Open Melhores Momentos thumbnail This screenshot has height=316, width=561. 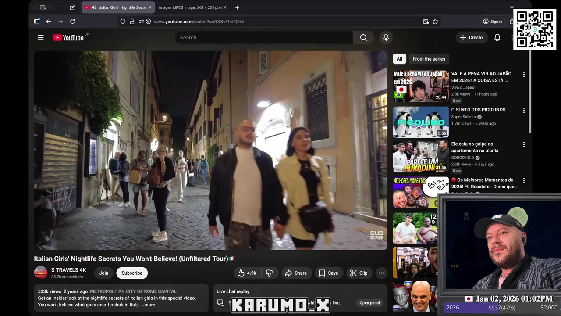pos(421,192)
